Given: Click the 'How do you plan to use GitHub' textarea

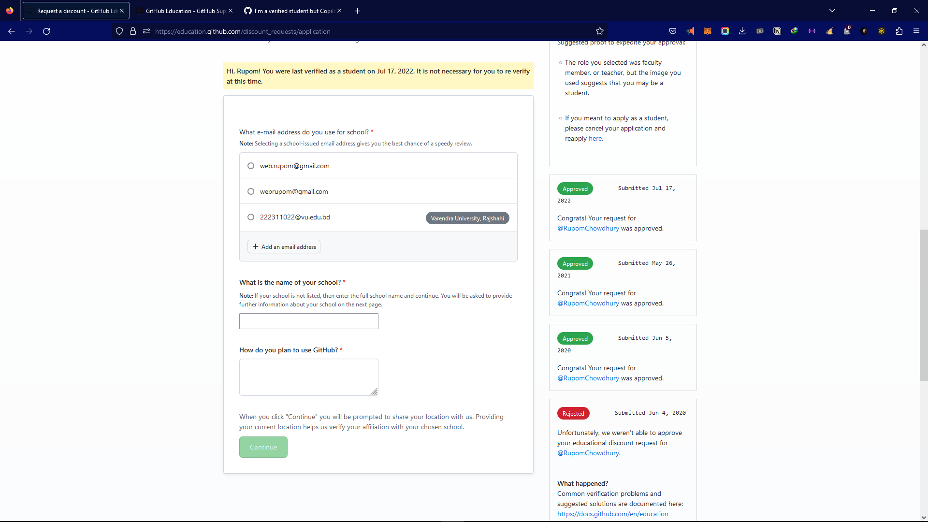Looking at the screenshot, I should [x=309, y=377].
